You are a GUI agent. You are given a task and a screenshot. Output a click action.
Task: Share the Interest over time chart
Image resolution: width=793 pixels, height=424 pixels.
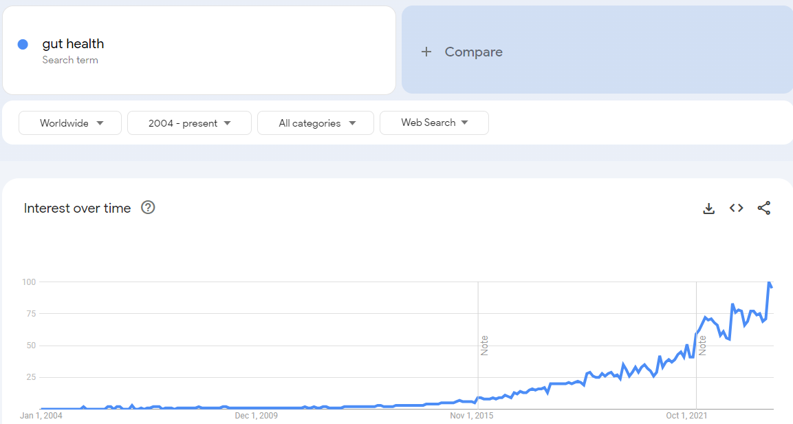763,208
